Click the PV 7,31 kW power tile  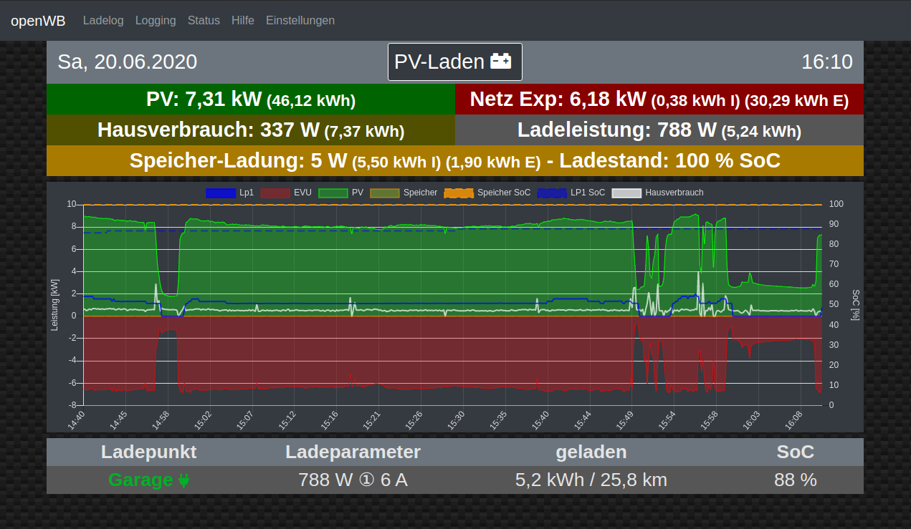(x=251, y=100)
